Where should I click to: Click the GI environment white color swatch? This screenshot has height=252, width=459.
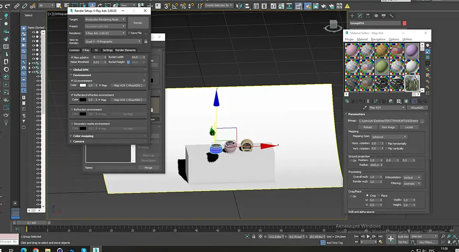tap(83, 85)
